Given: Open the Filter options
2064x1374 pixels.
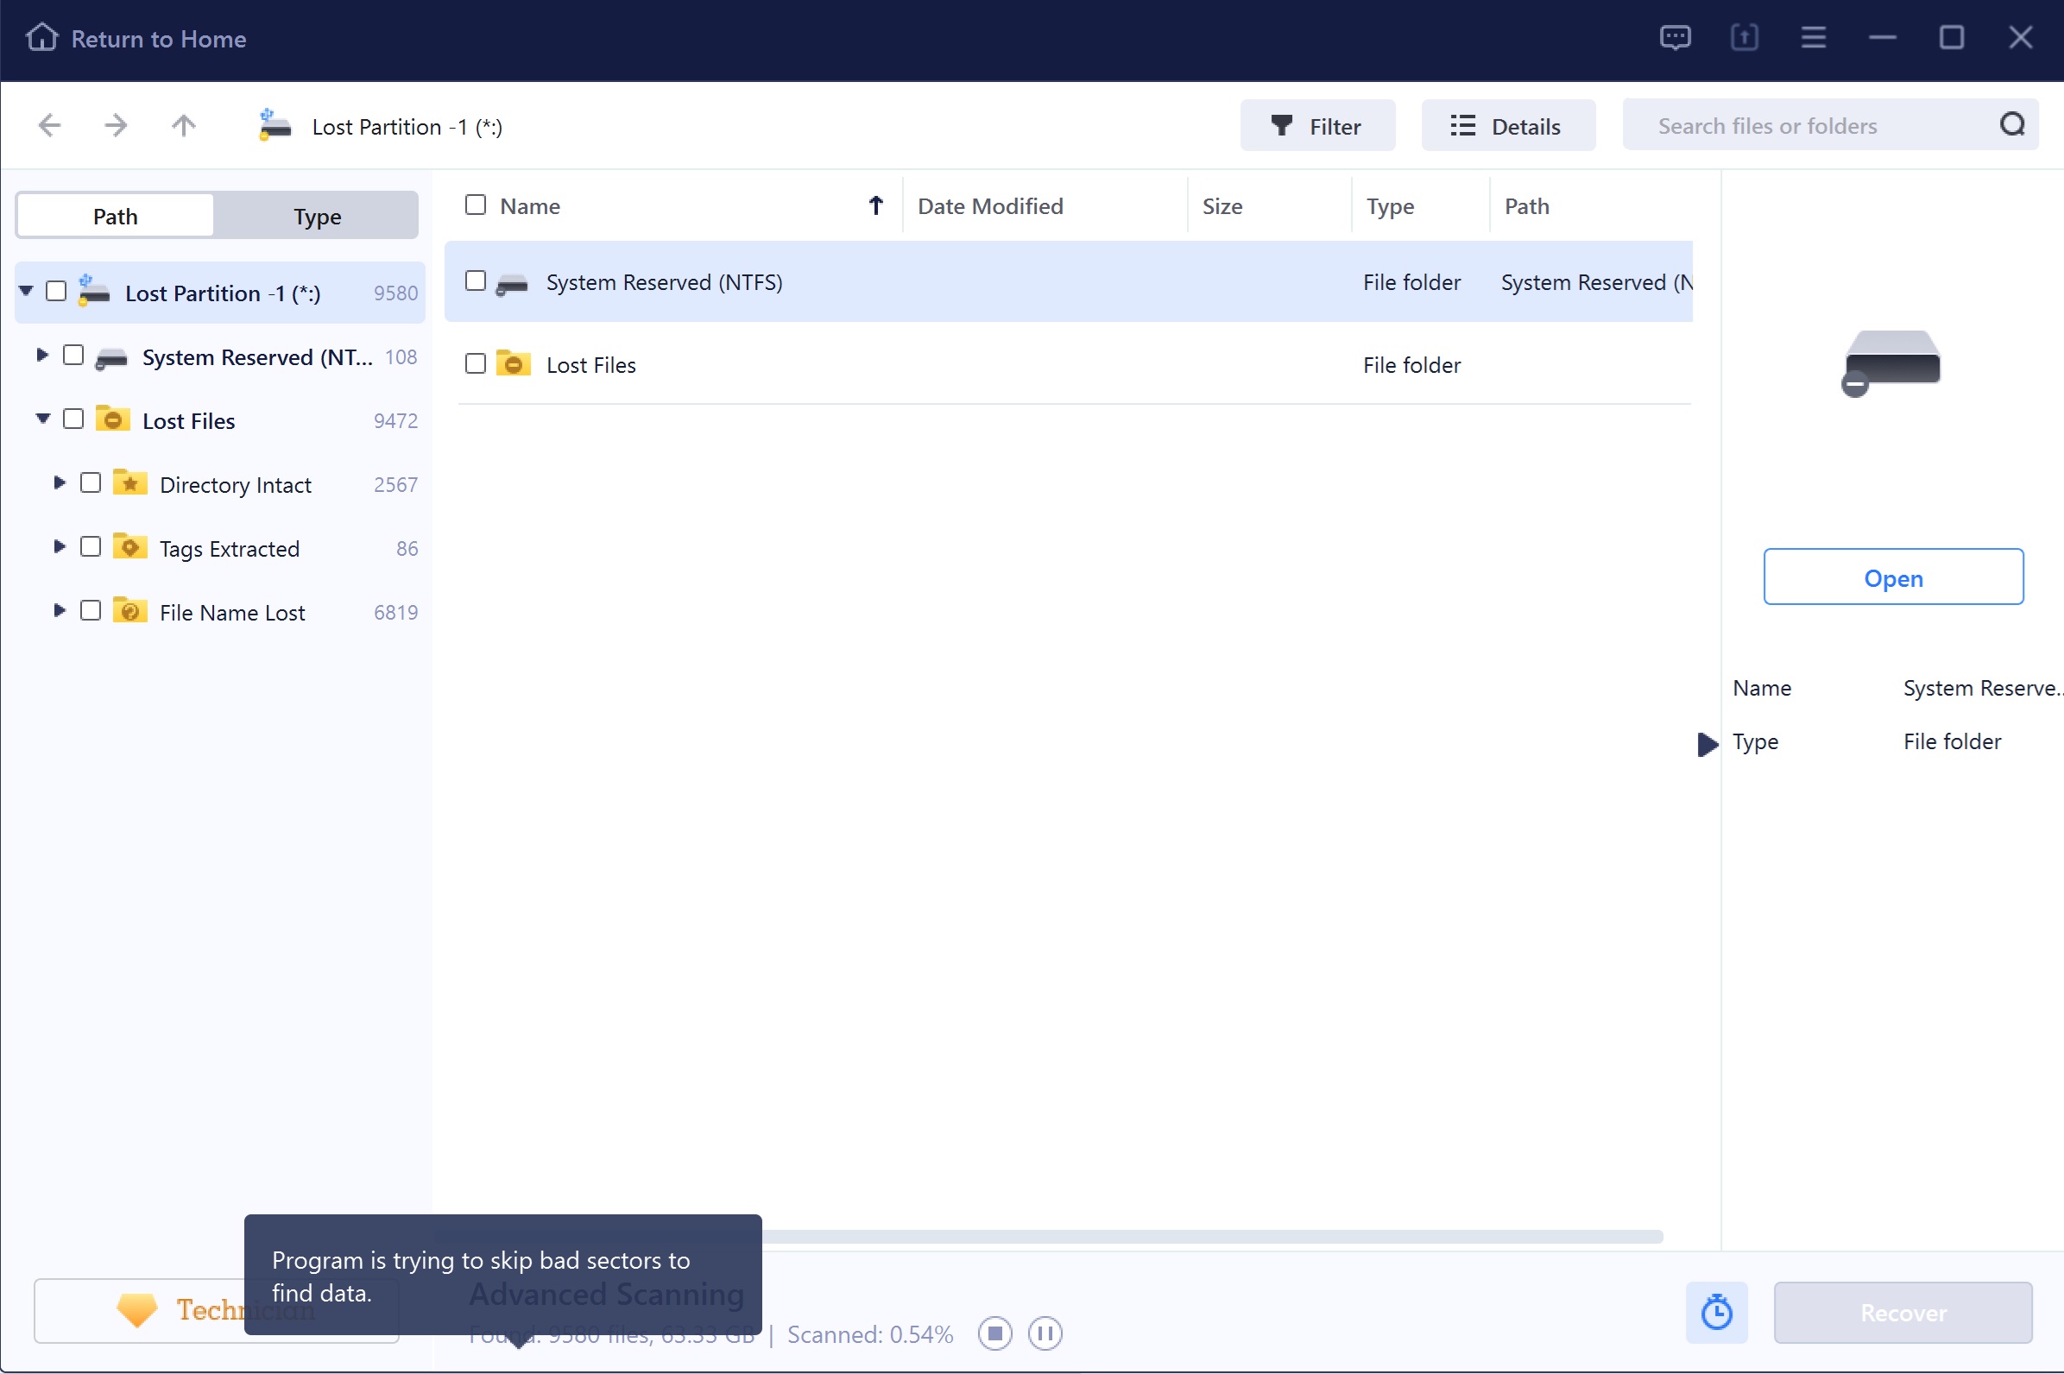Looking at the screenshot, I should (1317, 126).
